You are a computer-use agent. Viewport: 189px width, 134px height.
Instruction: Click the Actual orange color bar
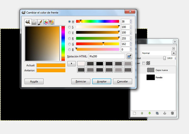pos(51,65)
